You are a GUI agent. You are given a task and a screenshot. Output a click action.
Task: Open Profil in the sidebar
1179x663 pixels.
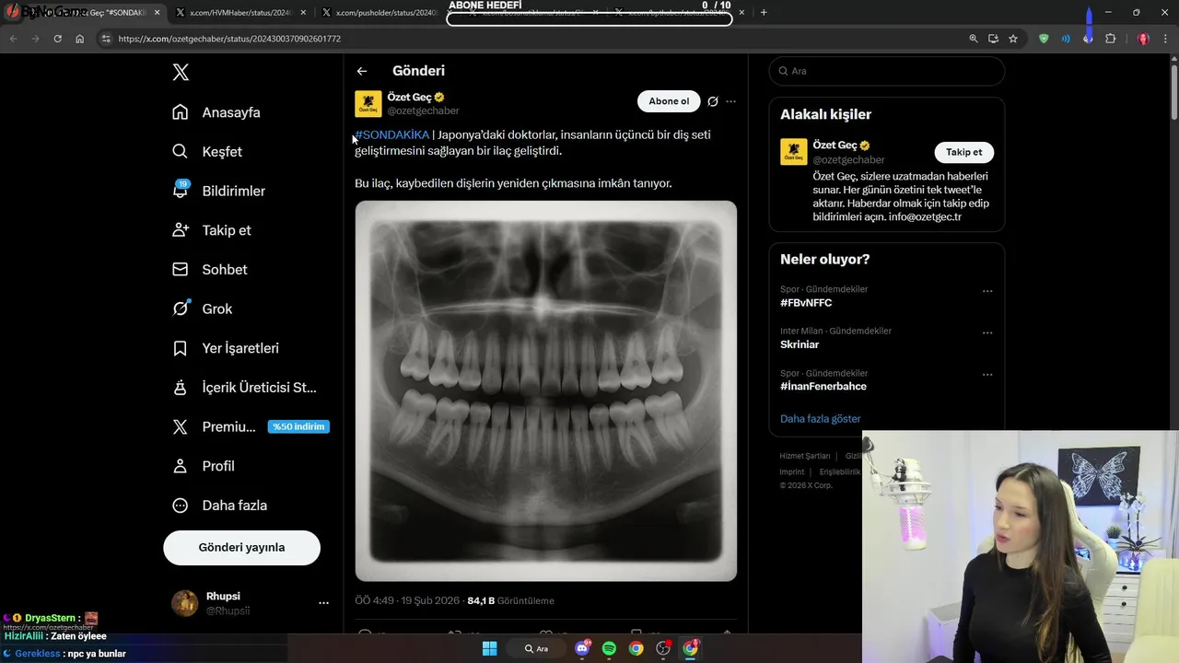(x=203, y=466)
